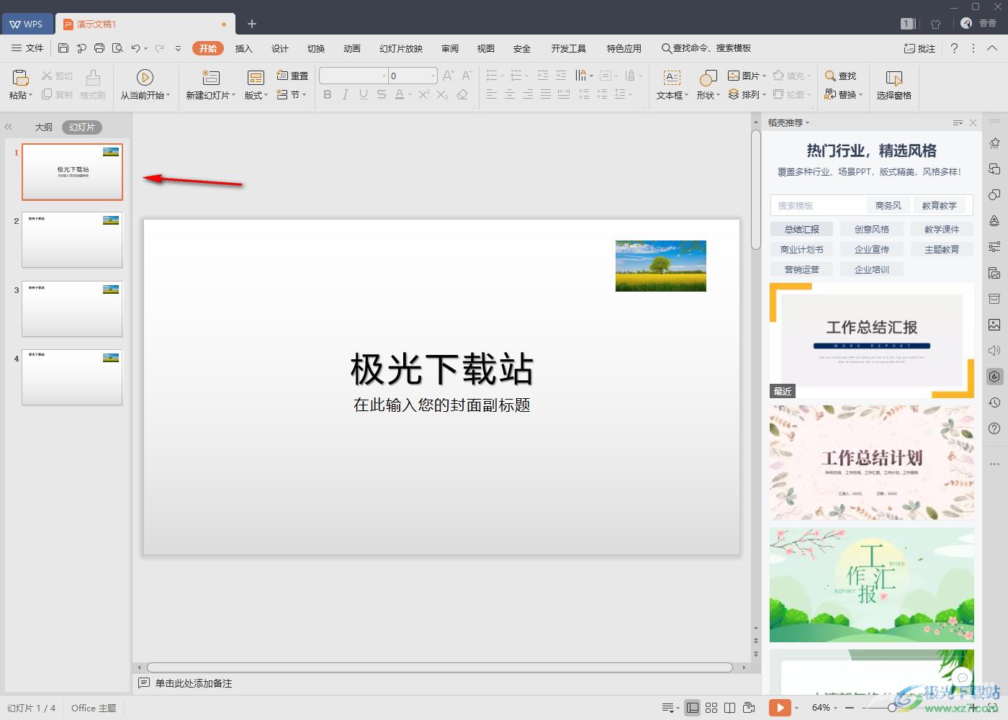Click the fit-to-window icon in status bar

point(993,708)
